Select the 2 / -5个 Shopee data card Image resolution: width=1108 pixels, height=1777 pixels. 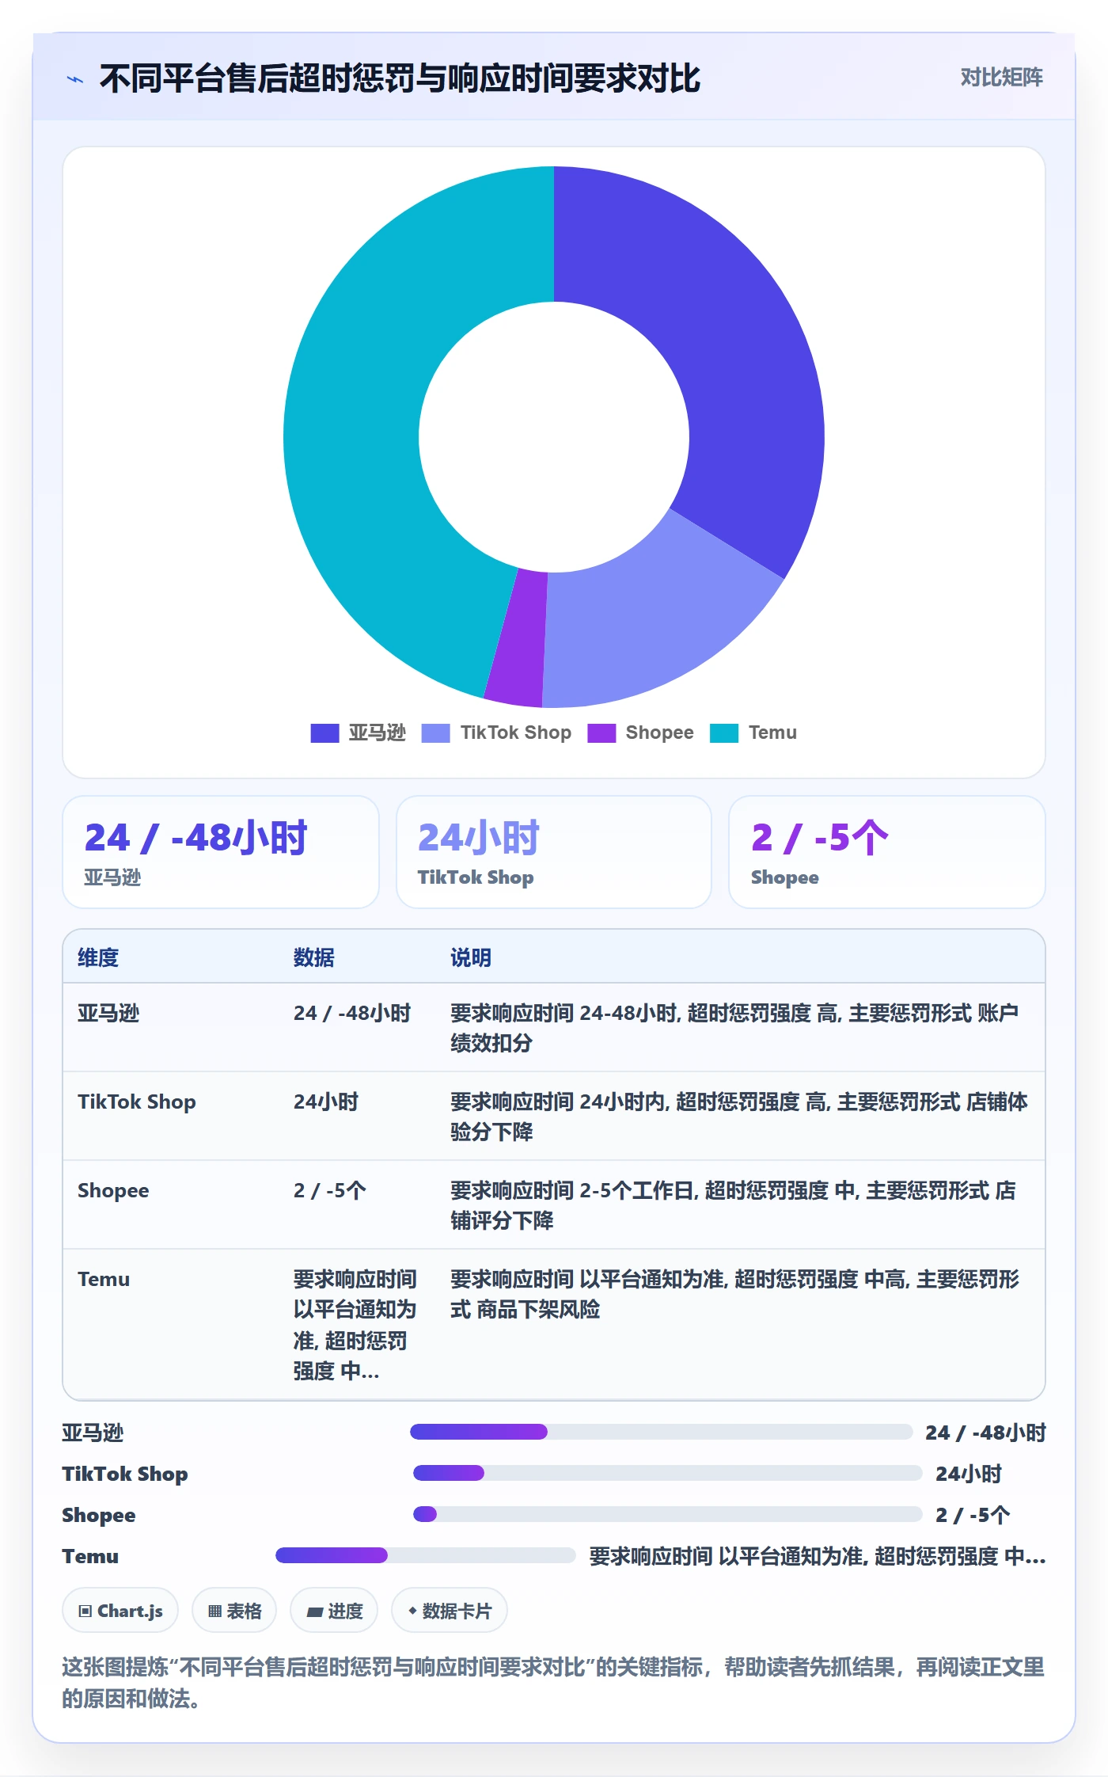(x=886, y=852)
